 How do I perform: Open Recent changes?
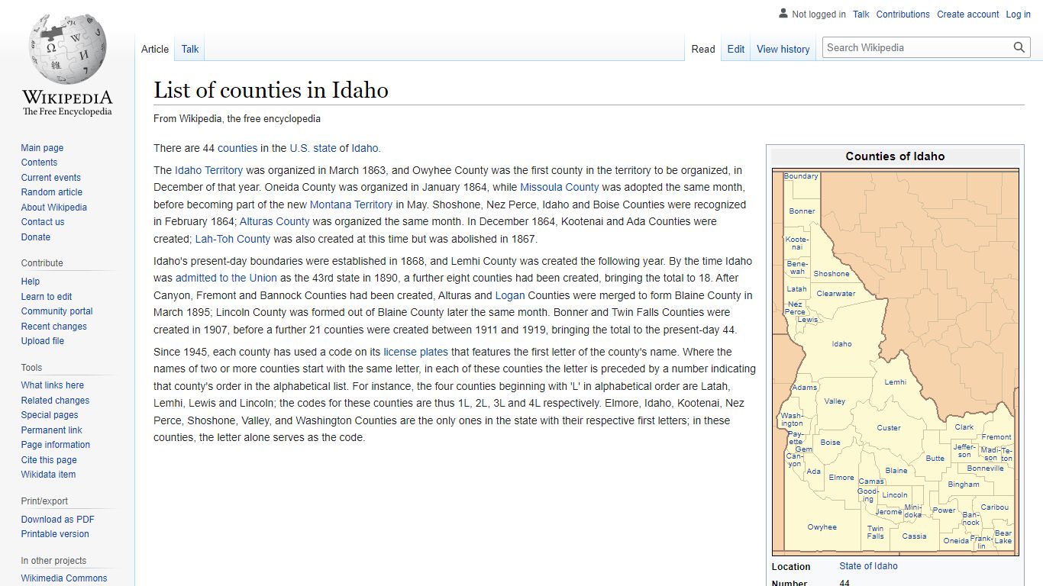[x=54, y=327]
